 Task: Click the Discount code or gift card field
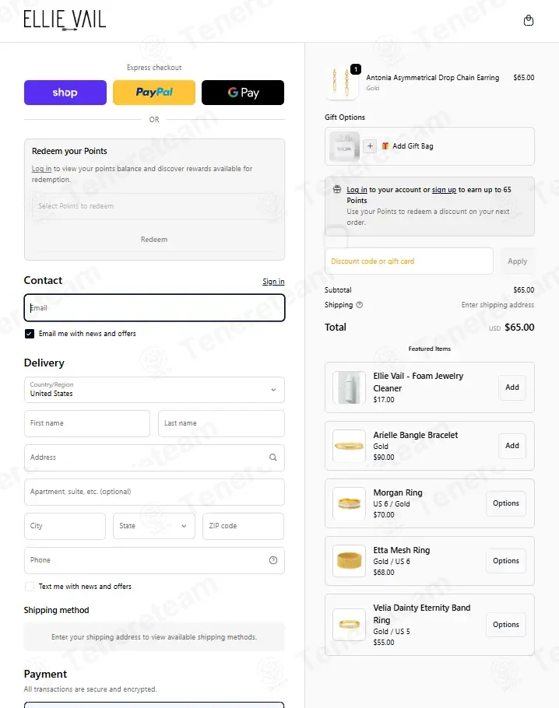pos(409,261)
